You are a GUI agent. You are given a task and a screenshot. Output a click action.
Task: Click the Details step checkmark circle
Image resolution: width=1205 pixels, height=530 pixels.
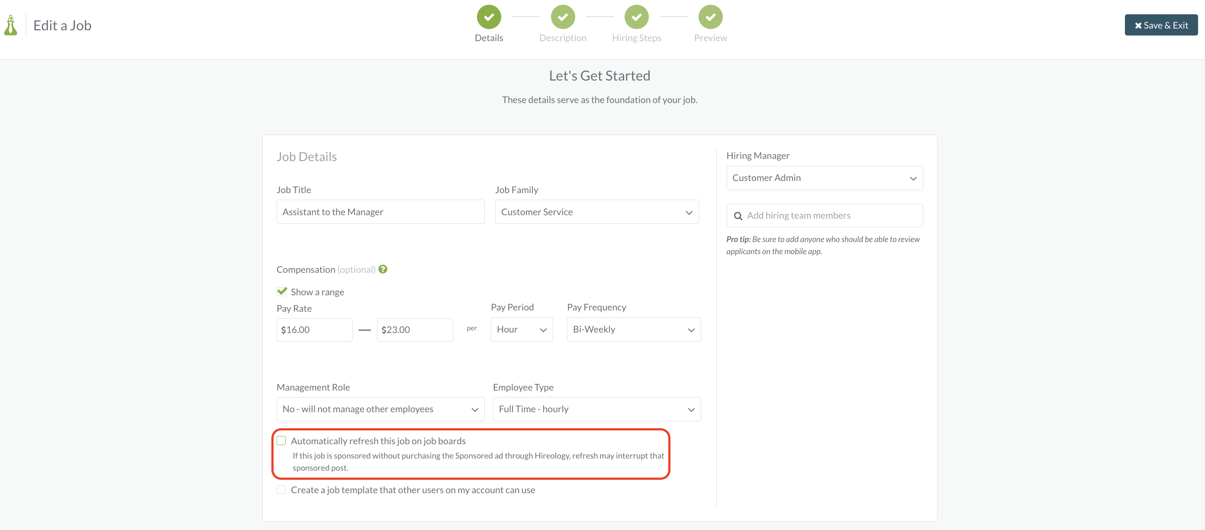coord(489,17)
